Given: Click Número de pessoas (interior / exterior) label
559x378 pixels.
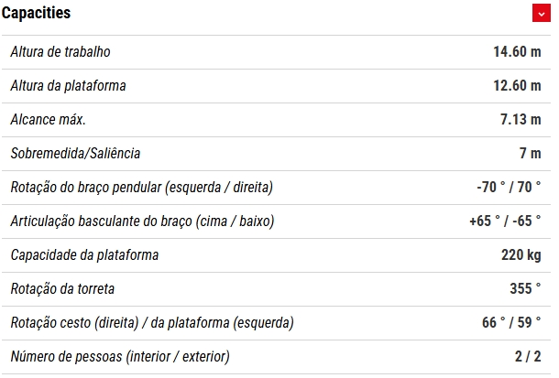Looking at the screenshot, I should point(120,357).
